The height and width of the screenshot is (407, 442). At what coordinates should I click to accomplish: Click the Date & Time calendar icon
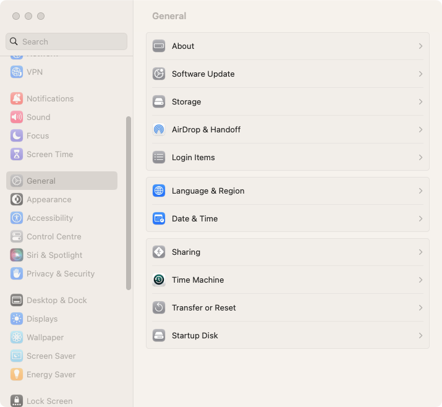coord(159,218)
